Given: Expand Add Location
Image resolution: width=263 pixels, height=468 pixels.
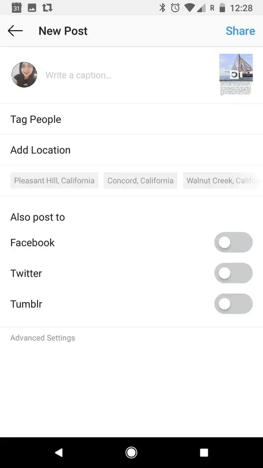Looking at the screenshot, I should point(40,150).
